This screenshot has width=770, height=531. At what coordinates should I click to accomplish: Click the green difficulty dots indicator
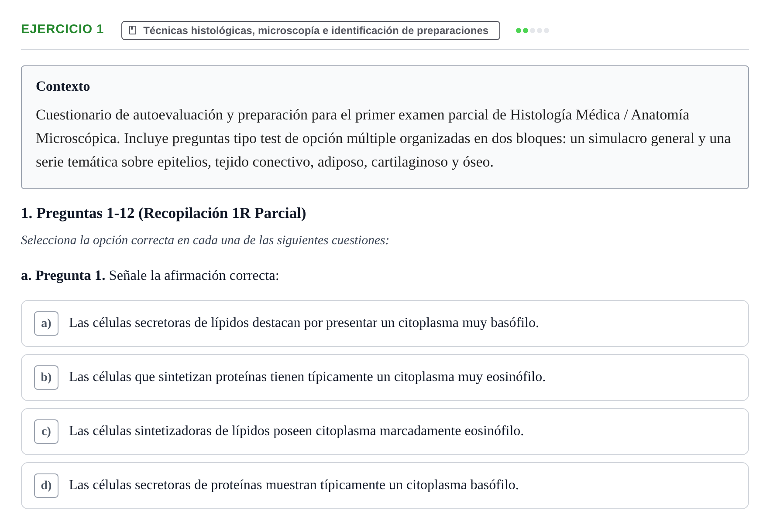click(532, 31)
